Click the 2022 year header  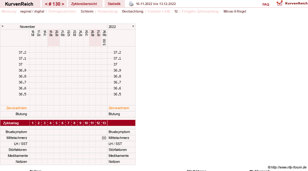[112, 27]
